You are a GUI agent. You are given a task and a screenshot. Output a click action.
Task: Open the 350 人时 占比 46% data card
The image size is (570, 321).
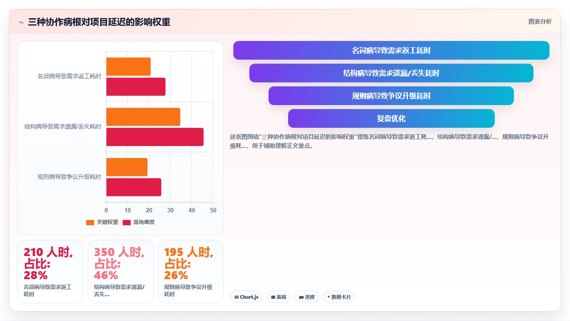click(x=121, y=272)
